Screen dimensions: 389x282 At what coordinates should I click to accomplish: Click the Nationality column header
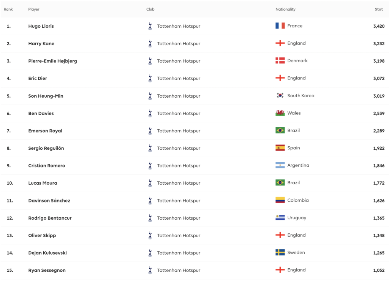click(285, 10)
